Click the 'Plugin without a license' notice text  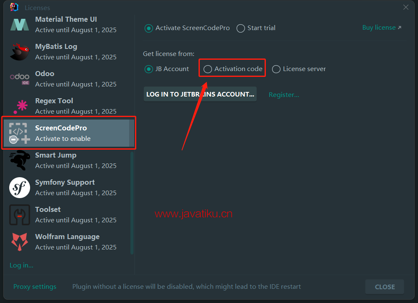pos(186,287)
